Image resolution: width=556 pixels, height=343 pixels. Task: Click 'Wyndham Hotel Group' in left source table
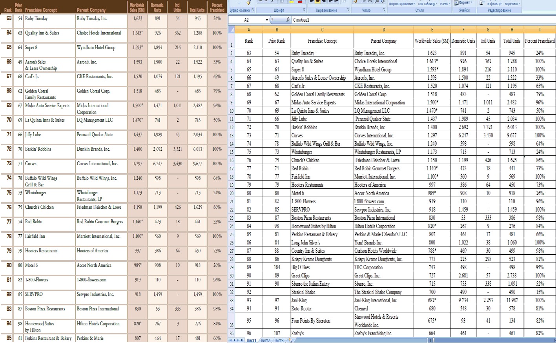click(x=96, y=47)
